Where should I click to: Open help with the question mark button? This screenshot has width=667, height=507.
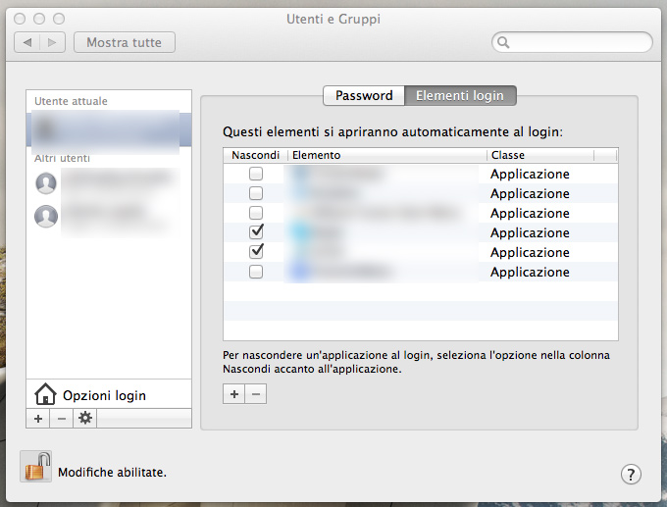(631, 474)
